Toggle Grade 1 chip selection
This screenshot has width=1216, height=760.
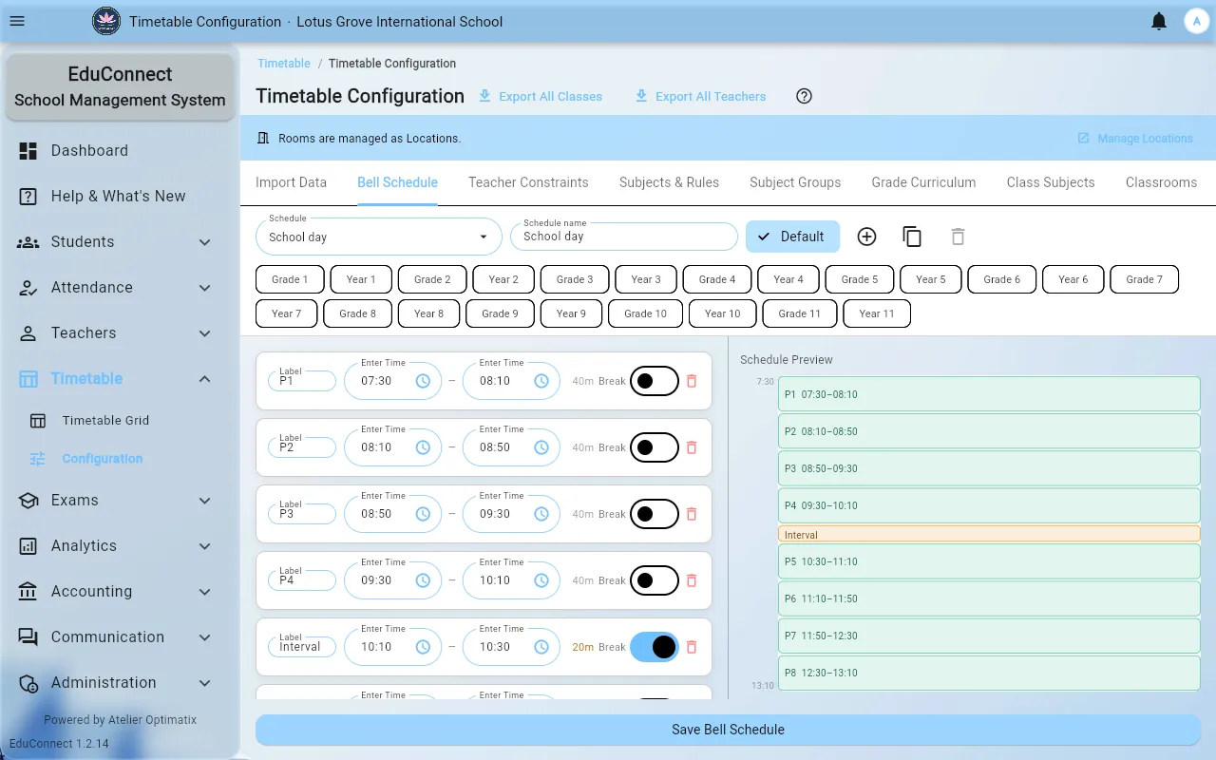290,279
